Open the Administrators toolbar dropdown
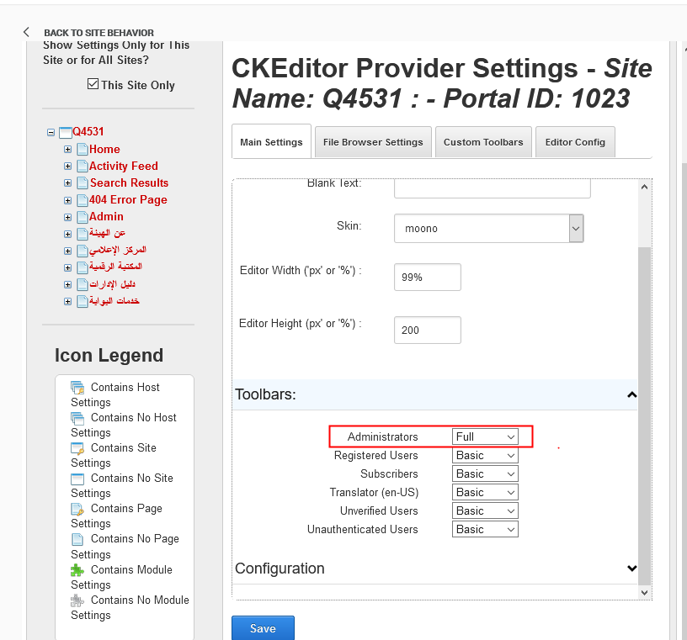The height and width of the screenshot is (640, 687). 485,436
